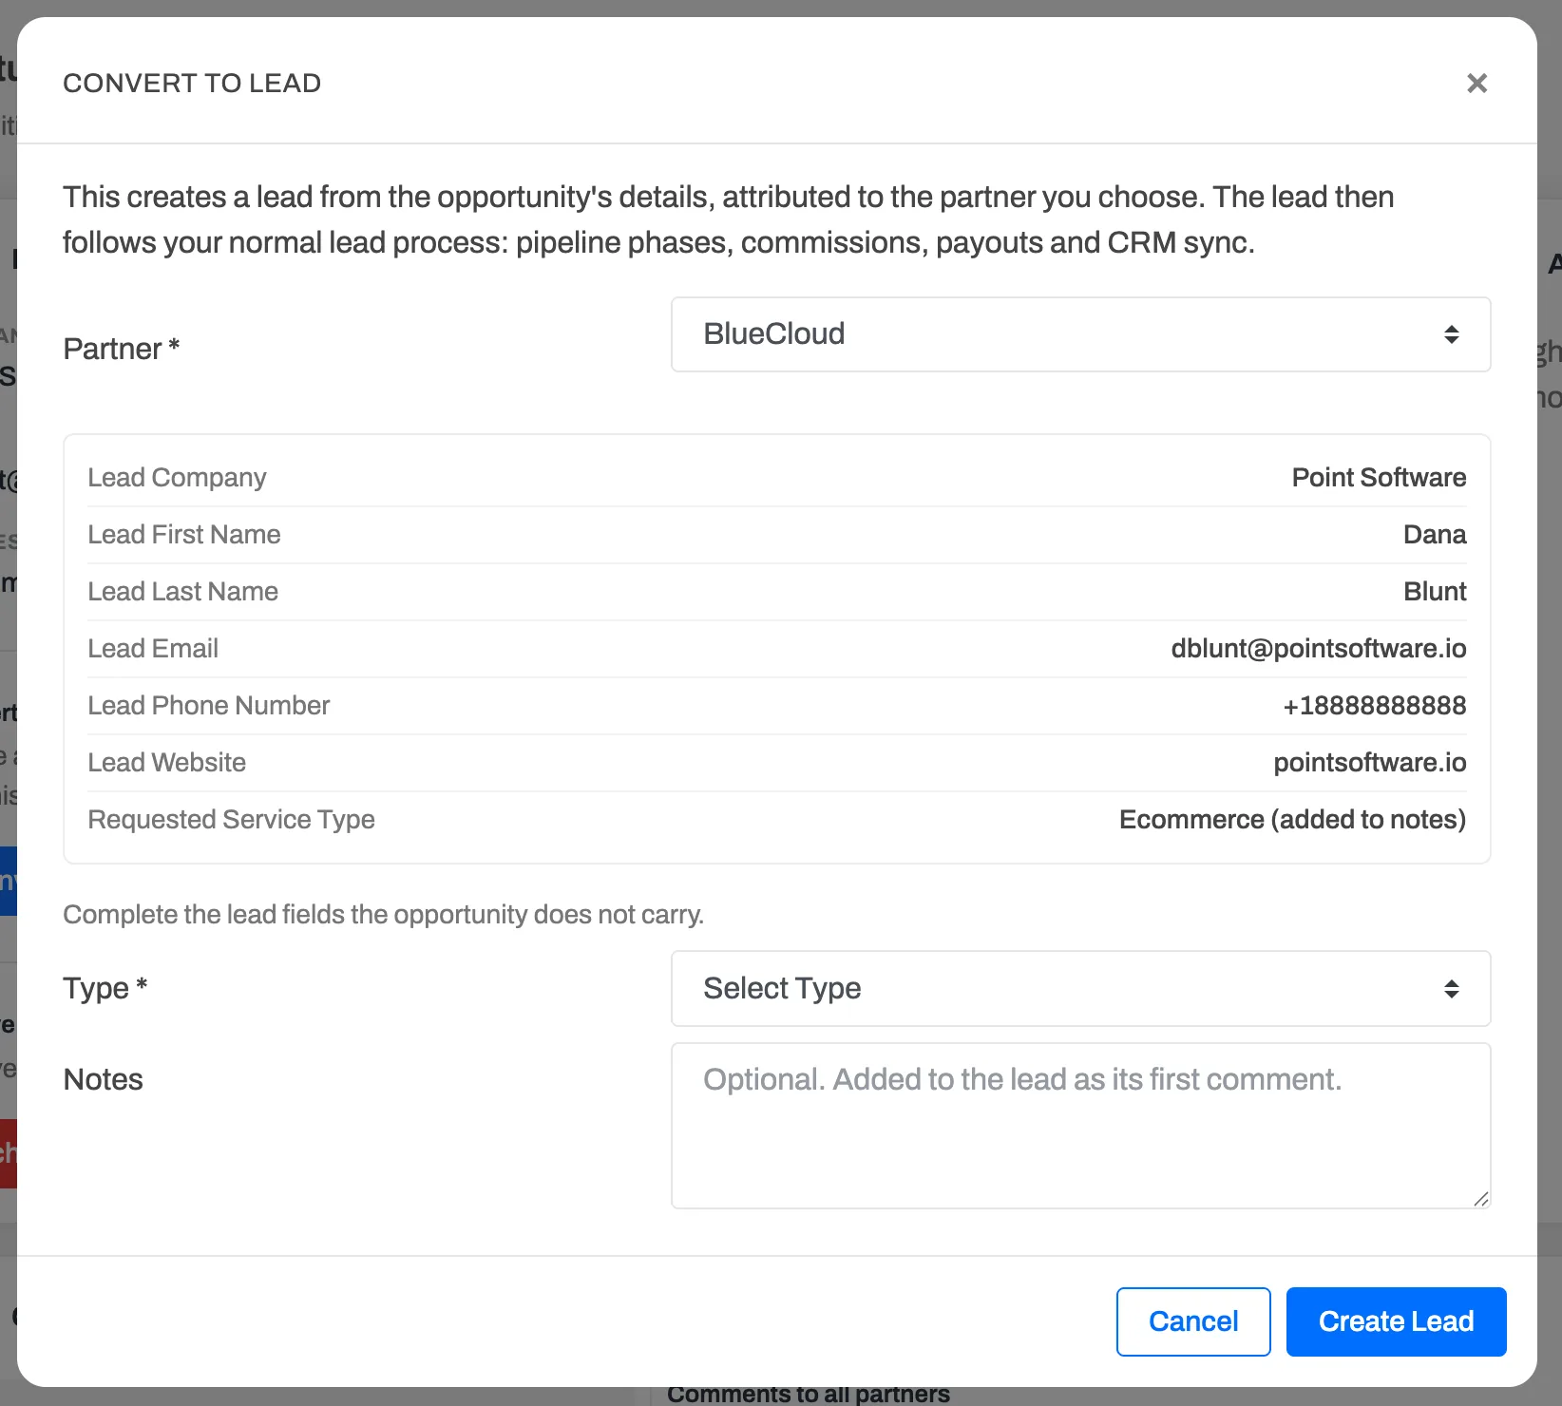Click the Partner * field label

pyautogui.click(x=121, y=349)
